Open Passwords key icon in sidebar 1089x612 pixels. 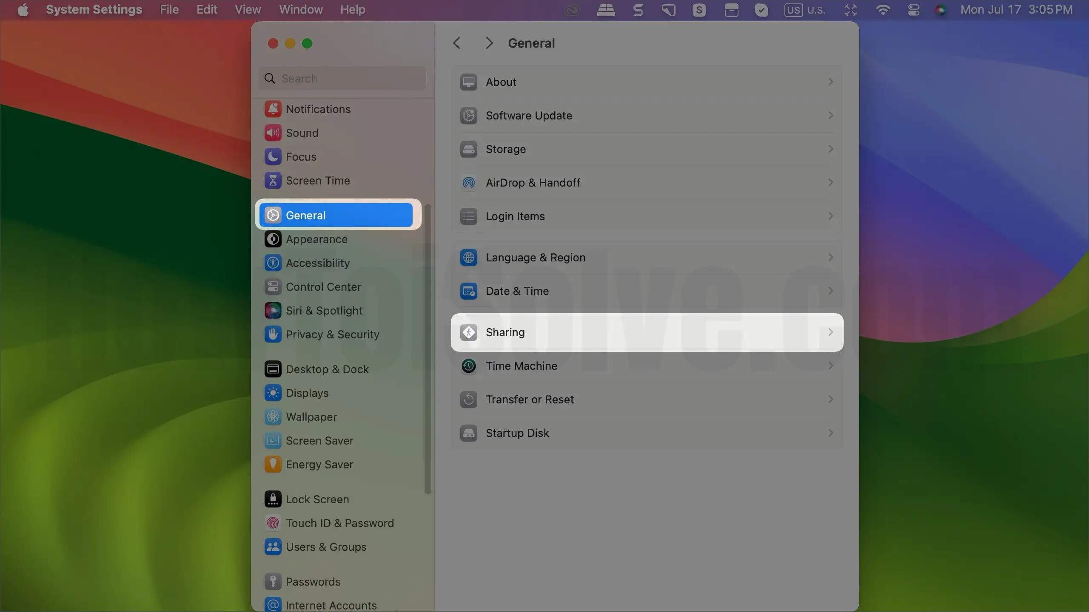coord(273,582)
